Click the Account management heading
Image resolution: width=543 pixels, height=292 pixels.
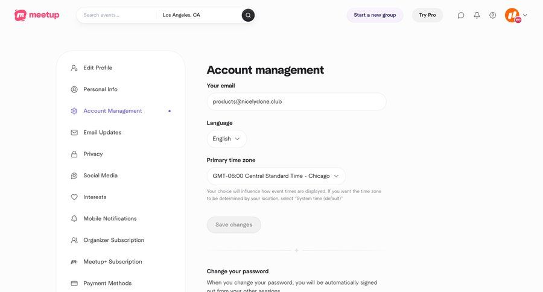pos(265,70)
